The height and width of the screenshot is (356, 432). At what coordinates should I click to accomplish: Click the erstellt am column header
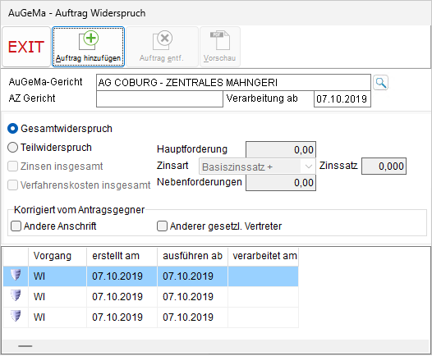coord(122,256)
